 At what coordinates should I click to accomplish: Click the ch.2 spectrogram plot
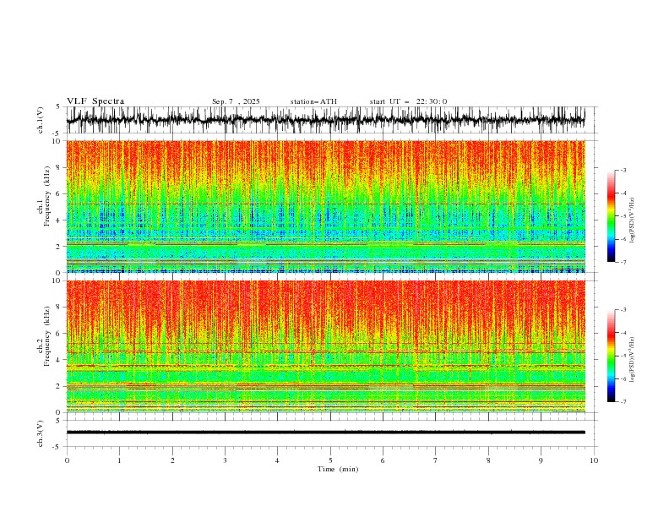pos(326,346)
